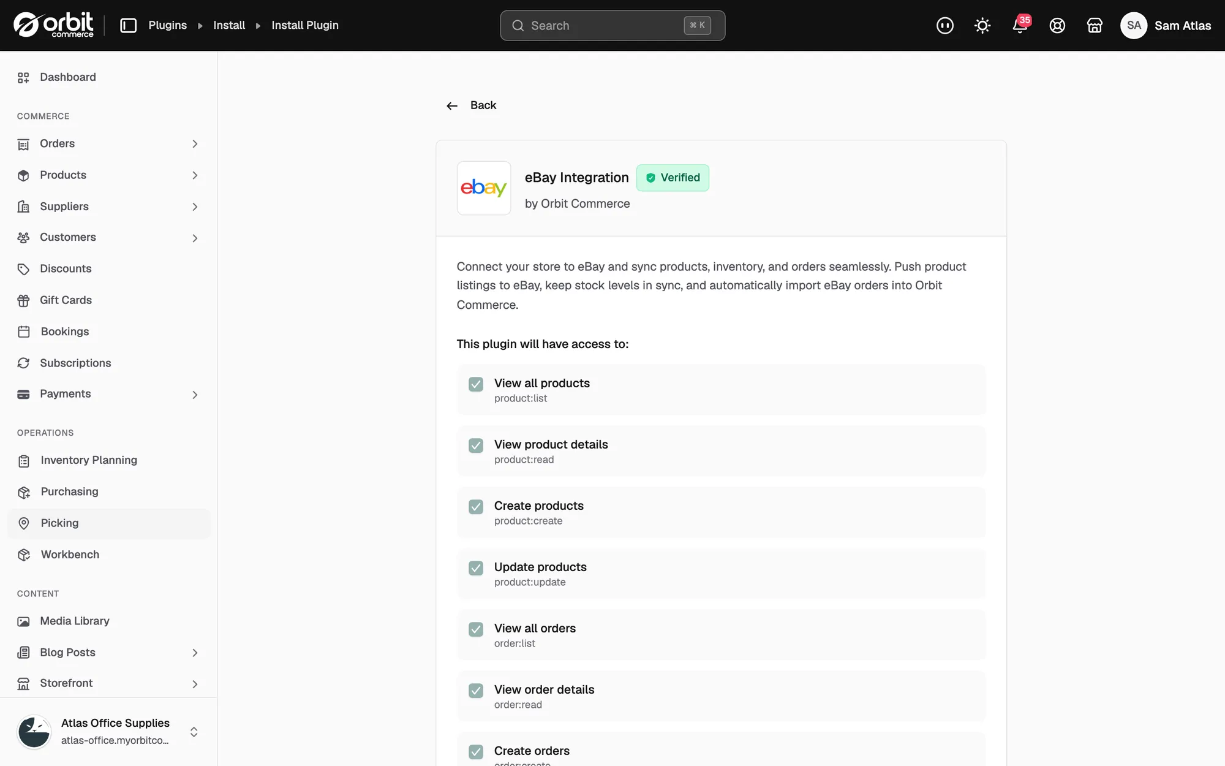Viewport: 1225px width, 766px height.
Task: Open Media Library
Action: (x=109, y=621)
